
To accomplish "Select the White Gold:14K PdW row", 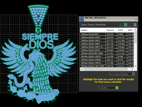I will point(107,66).
